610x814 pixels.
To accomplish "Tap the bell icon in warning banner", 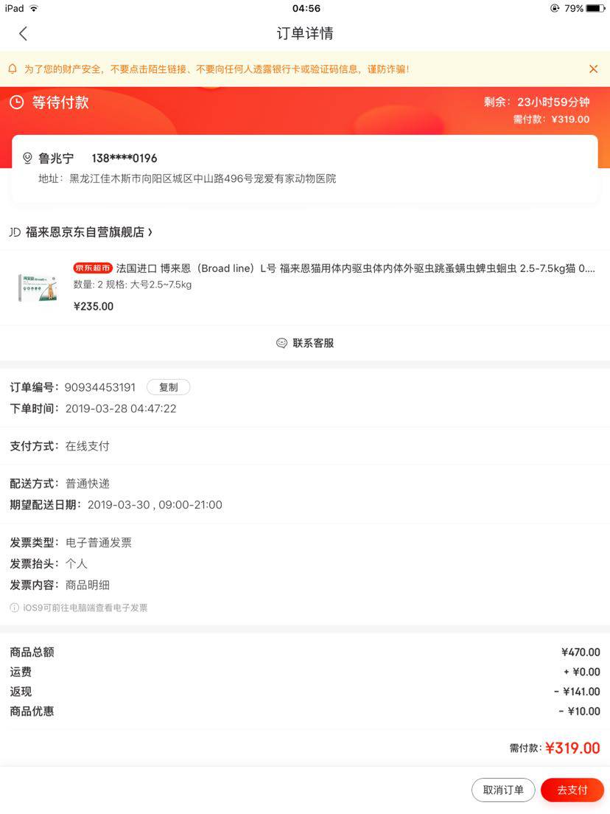I will (13, 69).
